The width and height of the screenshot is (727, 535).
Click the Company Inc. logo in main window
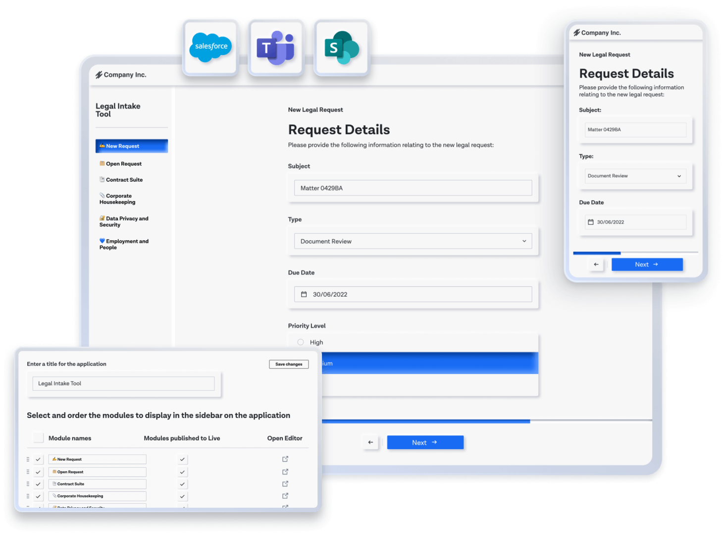point(121,75)
